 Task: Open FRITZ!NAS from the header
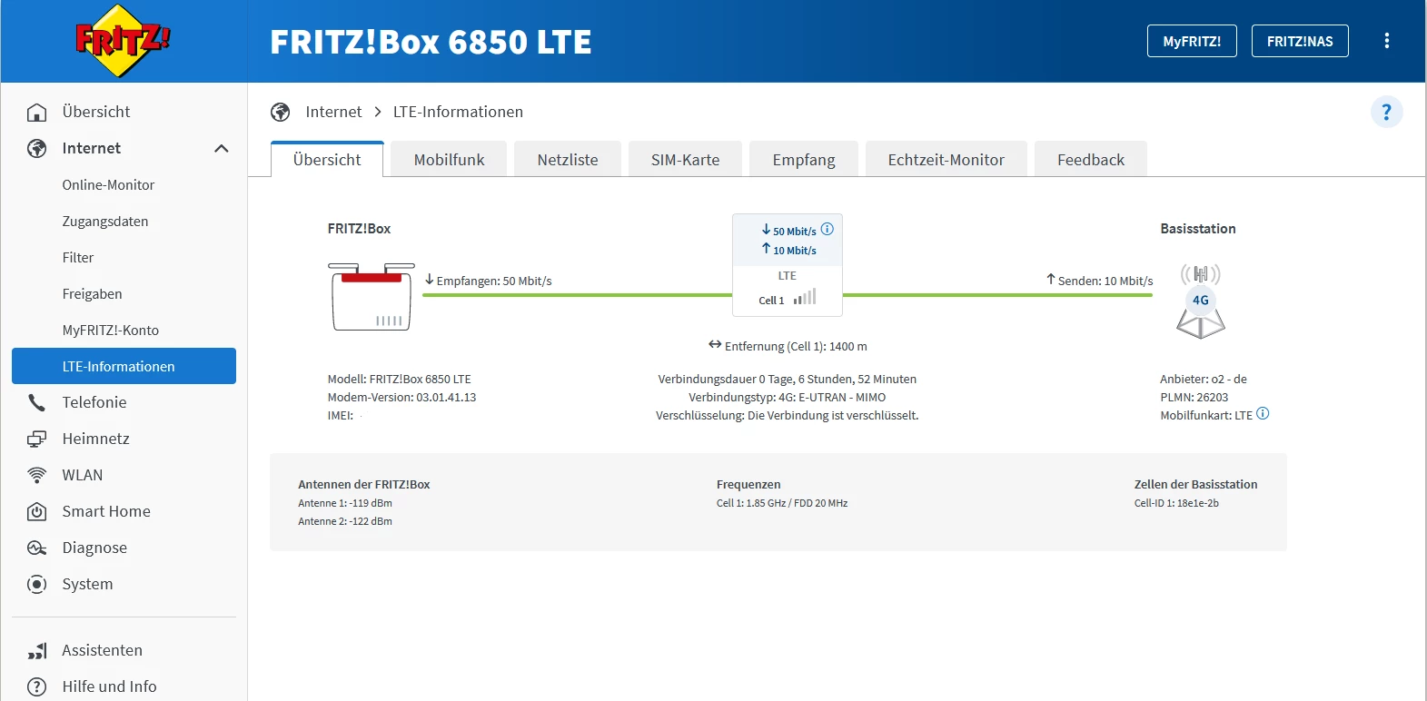point(1300,41)
